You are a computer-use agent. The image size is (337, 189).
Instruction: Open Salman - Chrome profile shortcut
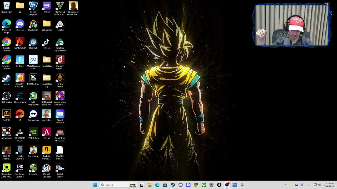7,62
